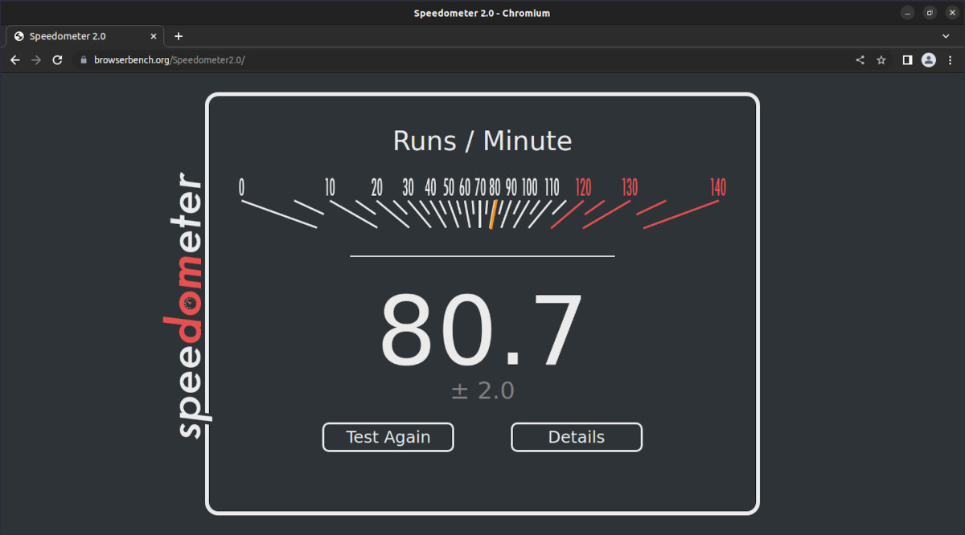Click the speedometer vertical logo

click(x=187, y=305)
